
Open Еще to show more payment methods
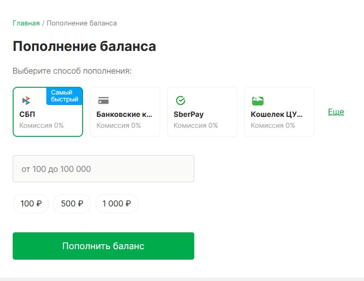pos(336,111)
